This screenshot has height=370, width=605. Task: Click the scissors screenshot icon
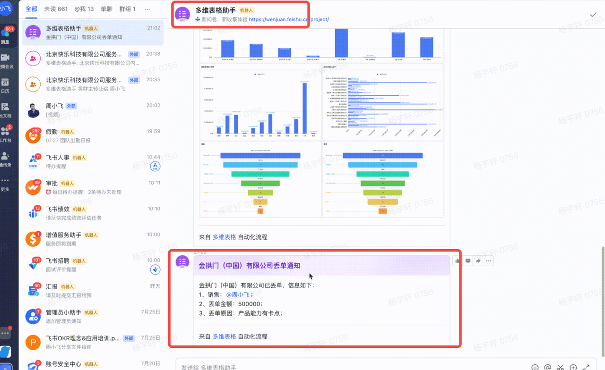[561, 367]
